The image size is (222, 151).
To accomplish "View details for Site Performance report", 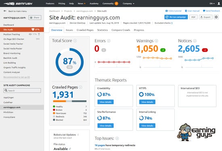I will coord(105,126).
